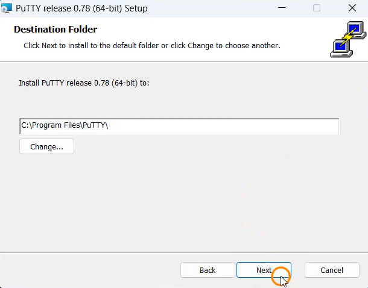Close the PuTTY Setup window
This screenshot has width=368, height=288.
[x=352, y=8]
